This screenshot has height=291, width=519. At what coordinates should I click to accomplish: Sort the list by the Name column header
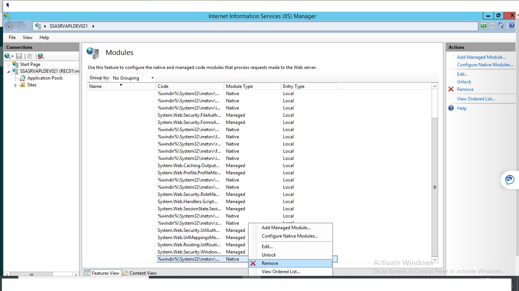pos(121,86)
